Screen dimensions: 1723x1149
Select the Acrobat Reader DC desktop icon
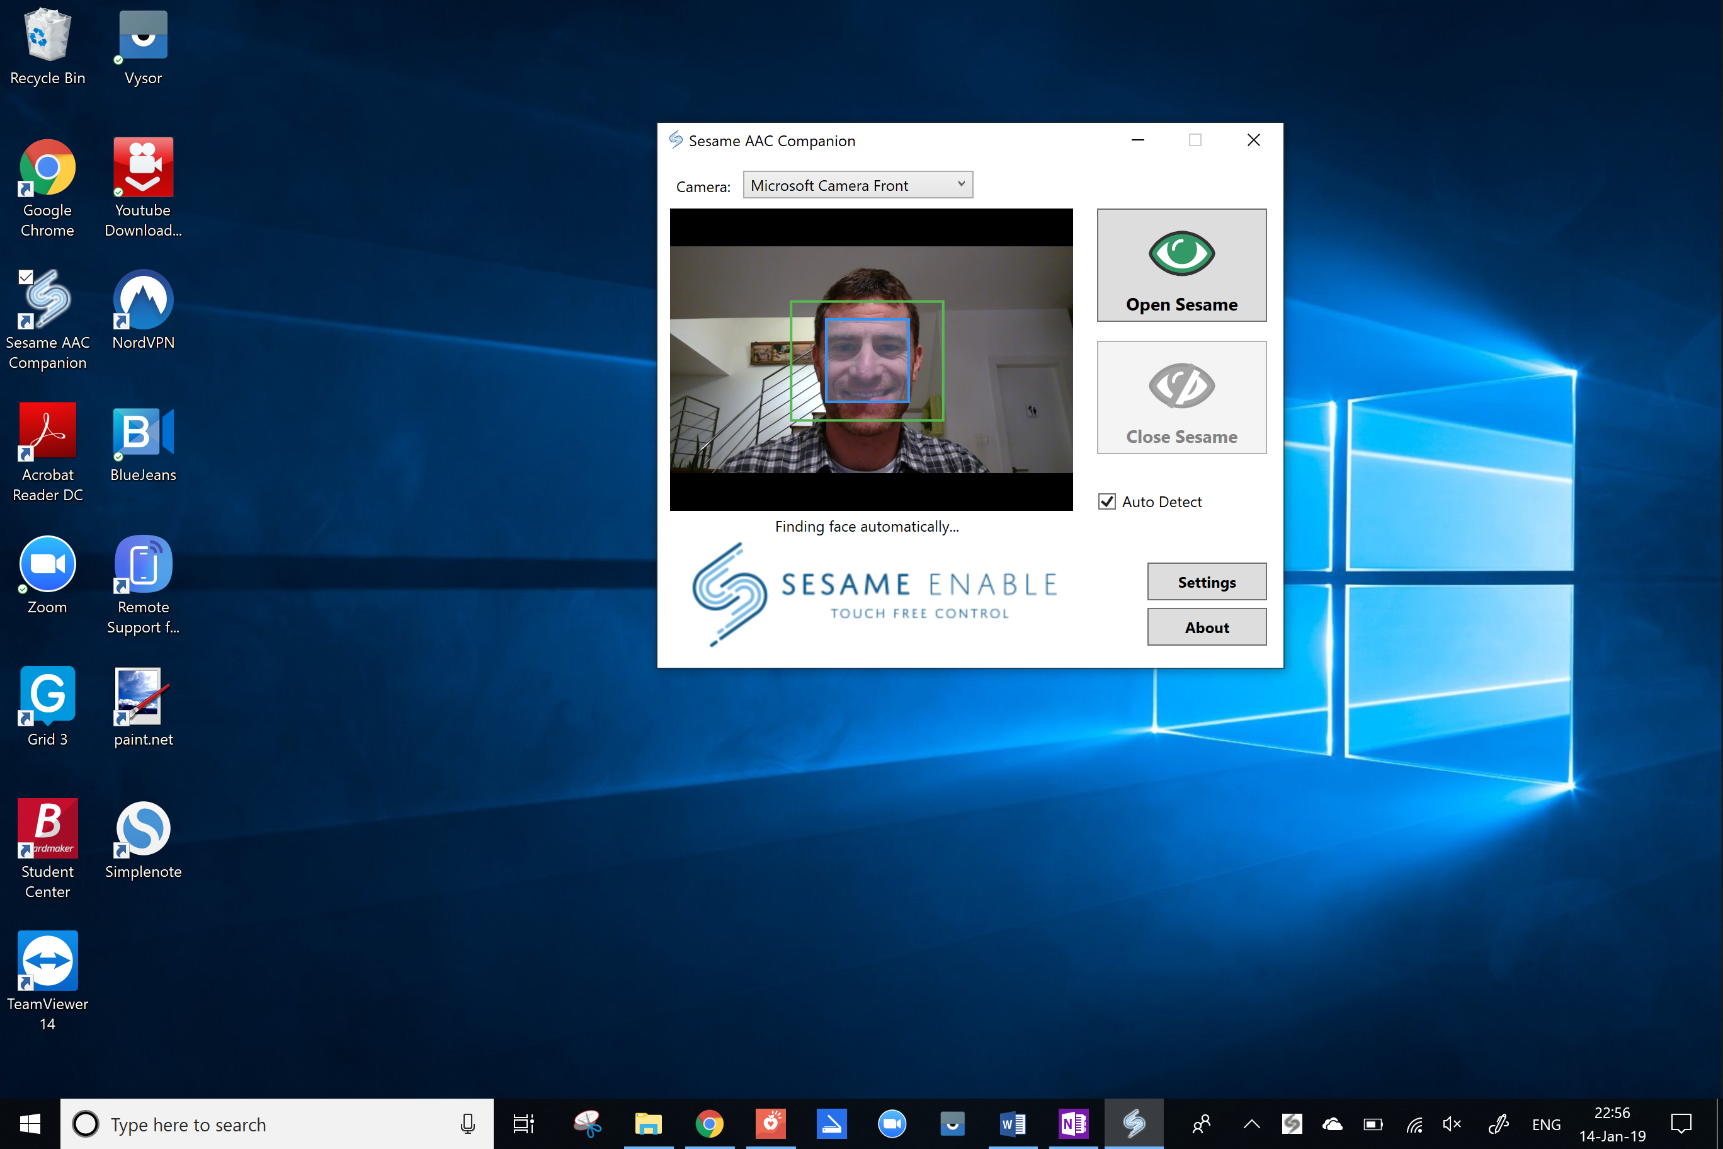click(x=48, y=453)
